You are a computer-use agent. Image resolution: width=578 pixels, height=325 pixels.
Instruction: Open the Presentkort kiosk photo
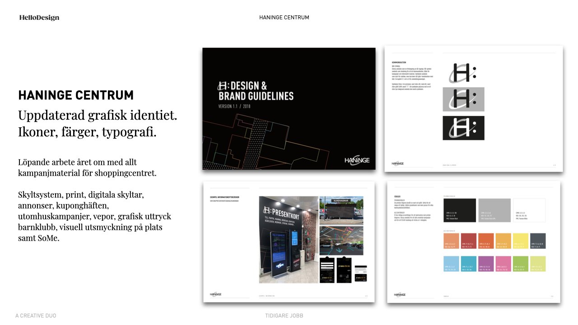click(288, 240)
